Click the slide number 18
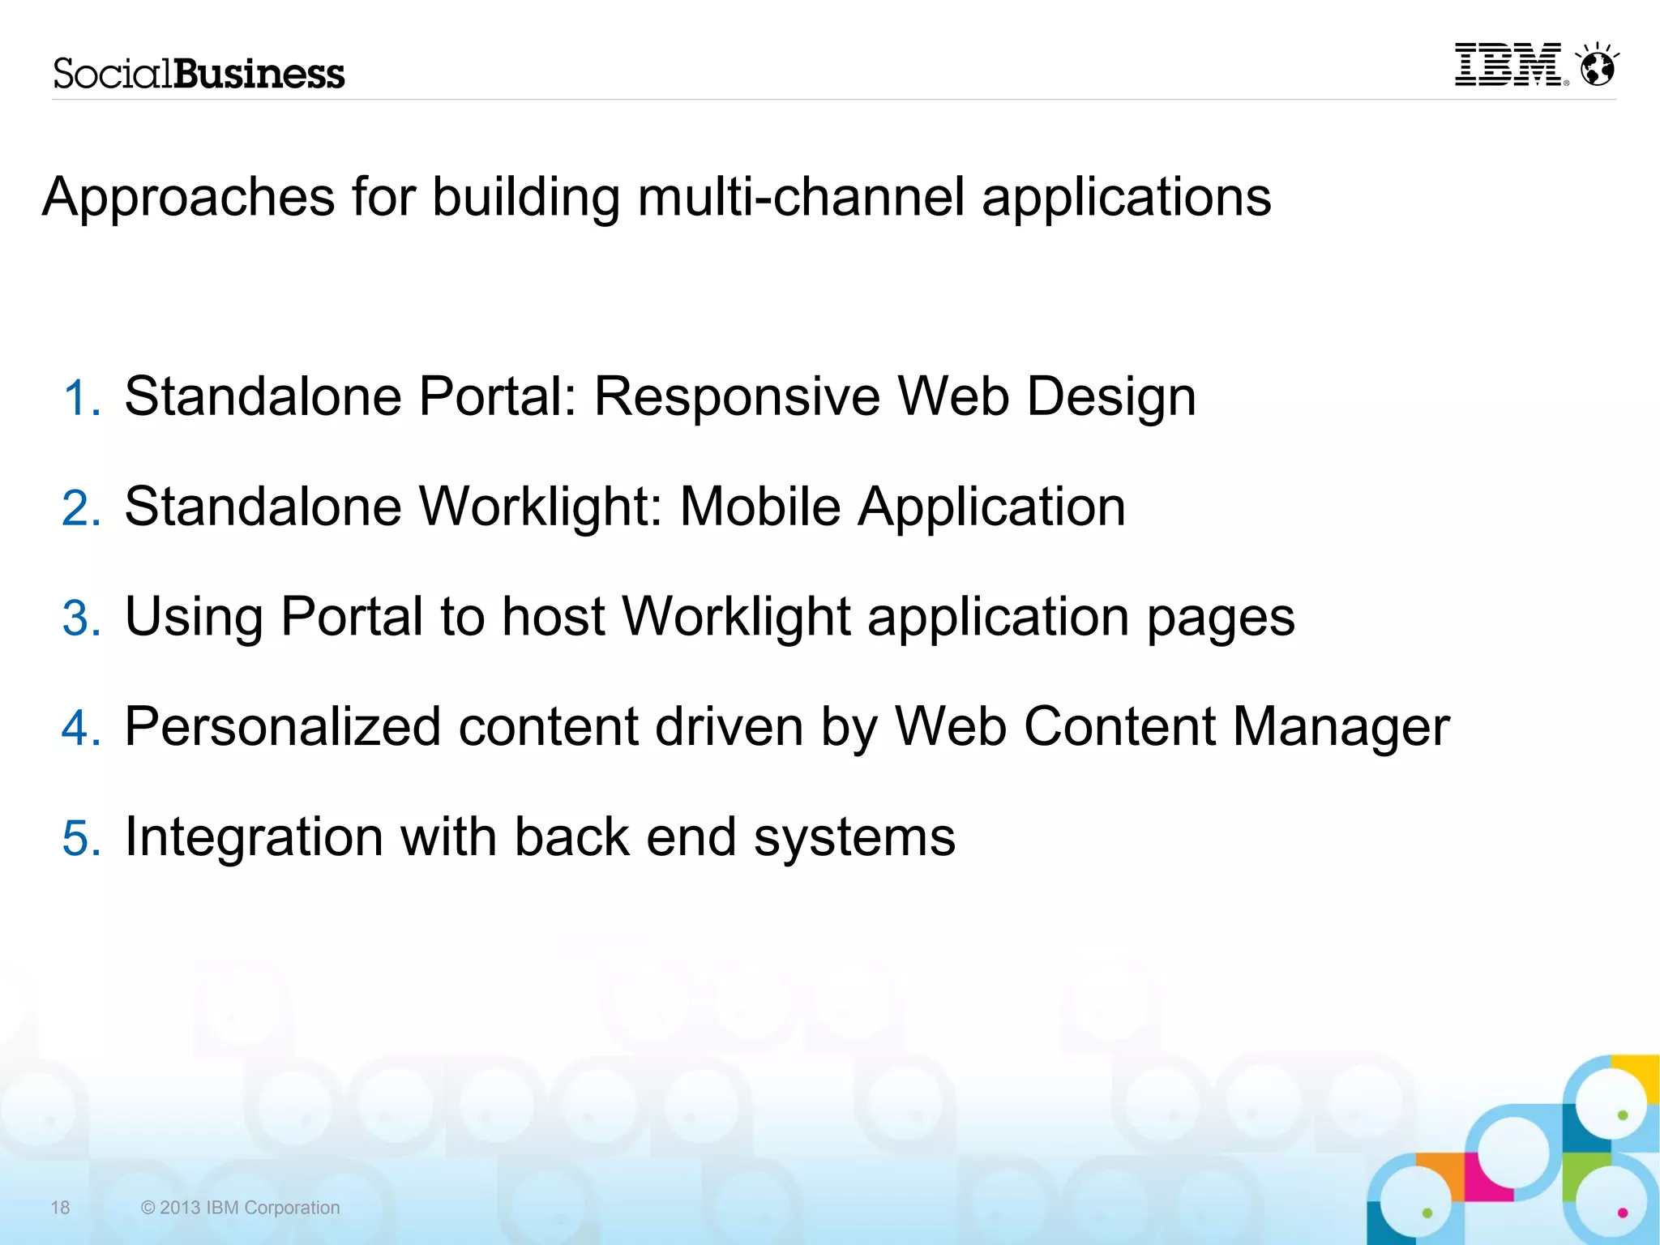This screenshot has height=1245, width=1660. [x=60, y=1208]
